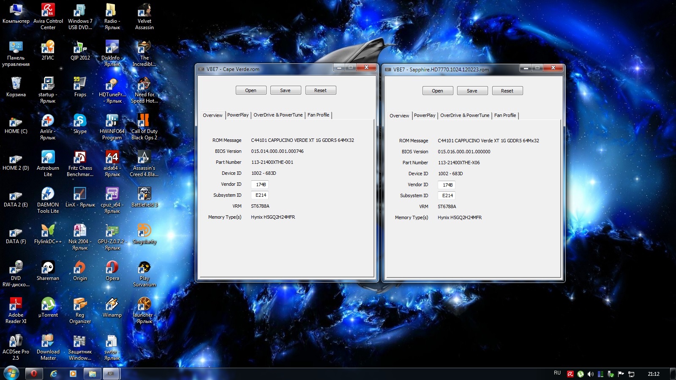
Task: Select the Opera desktop shortcut
Action: [112, 271]
